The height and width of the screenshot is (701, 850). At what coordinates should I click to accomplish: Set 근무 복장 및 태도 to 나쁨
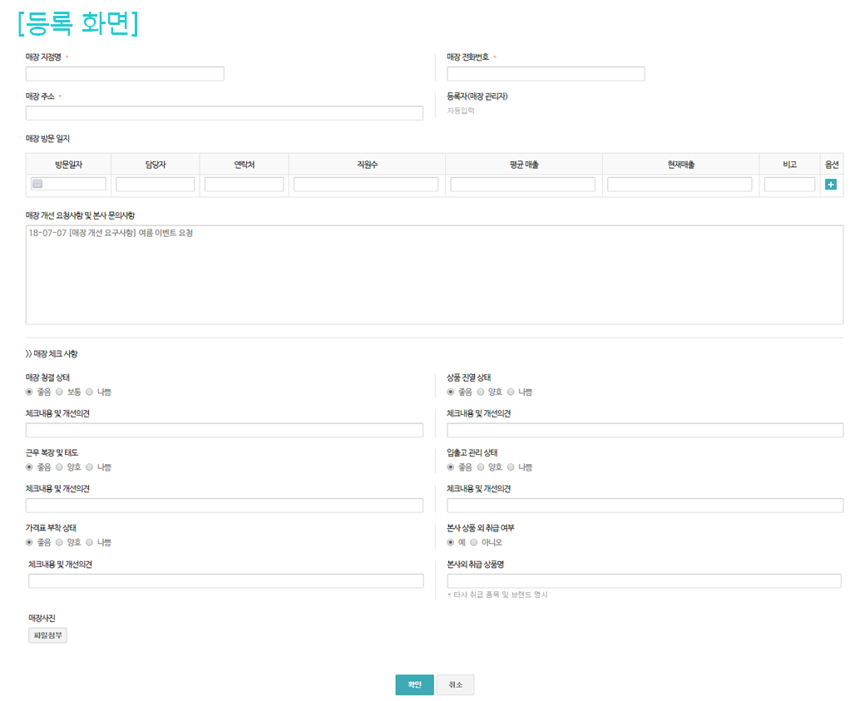tap(90, 467)
